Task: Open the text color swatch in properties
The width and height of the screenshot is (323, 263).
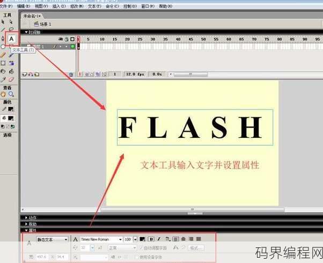Action: click(x=142, y=239)
